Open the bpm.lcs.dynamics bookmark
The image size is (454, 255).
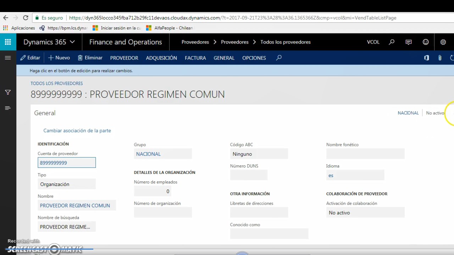[x=63, y=28]
